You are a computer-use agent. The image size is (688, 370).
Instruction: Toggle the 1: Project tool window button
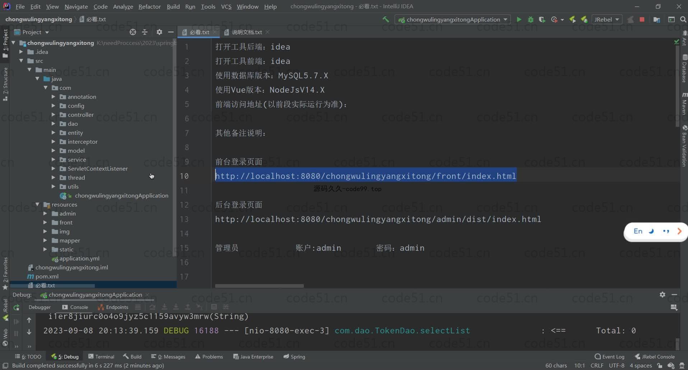click(5, 43)
